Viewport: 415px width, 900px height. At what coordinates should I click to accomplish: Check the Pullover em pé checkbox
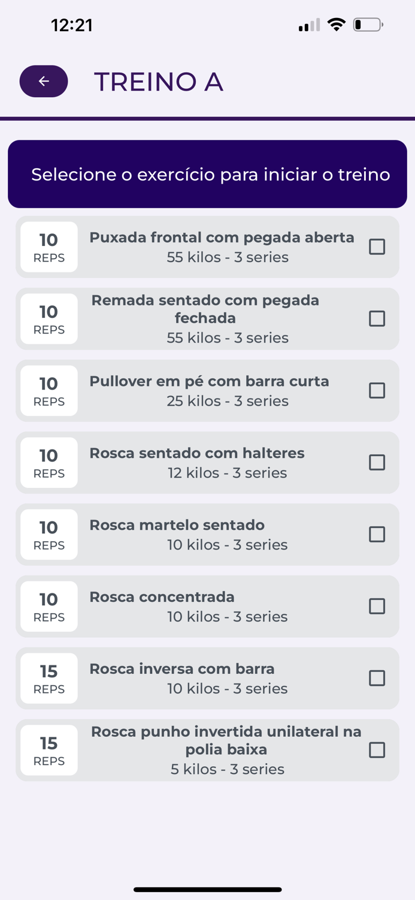click(377, 391)
